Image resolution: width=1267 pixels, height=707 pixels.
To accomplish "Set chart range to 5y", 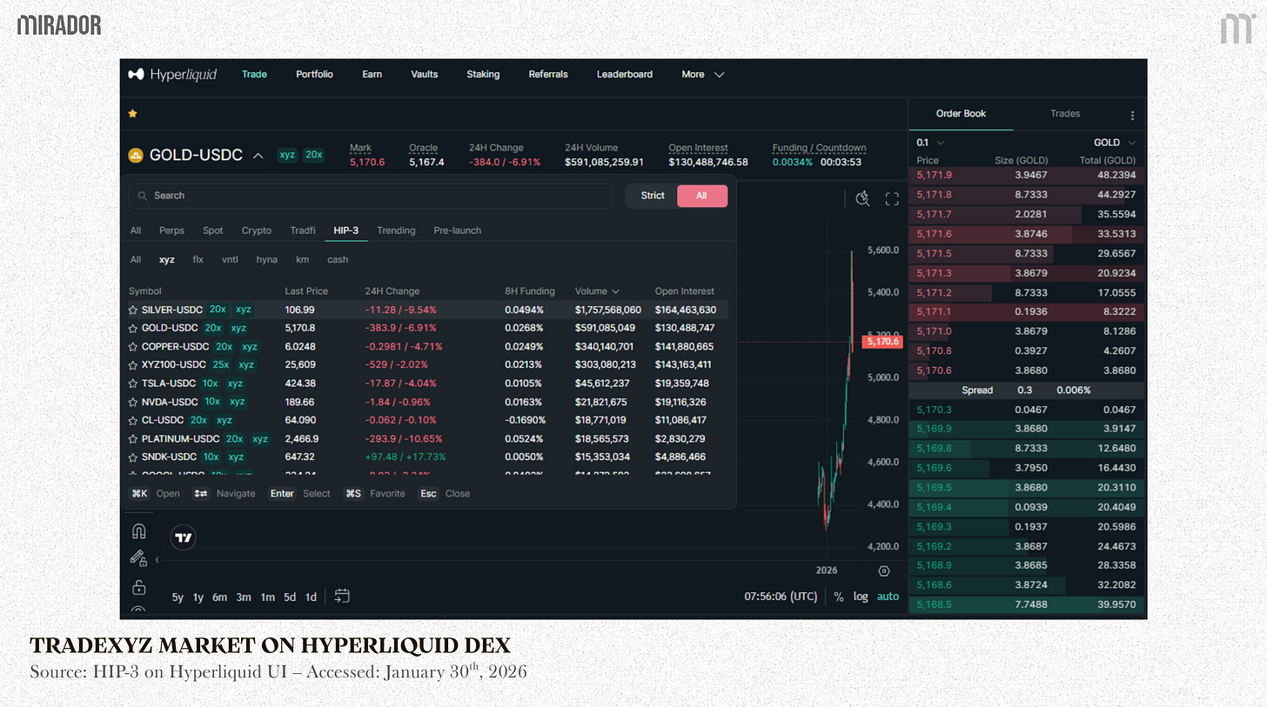I will point(178,597).
